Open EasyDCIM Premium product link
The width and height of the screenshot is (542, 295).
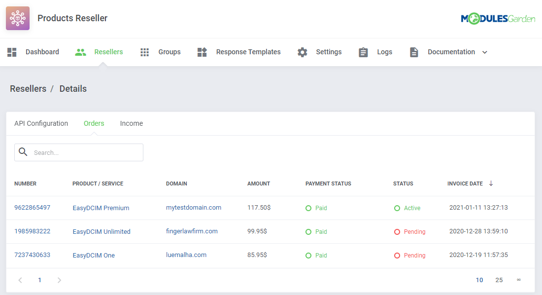pyautogui.click(x=101, y=208)
